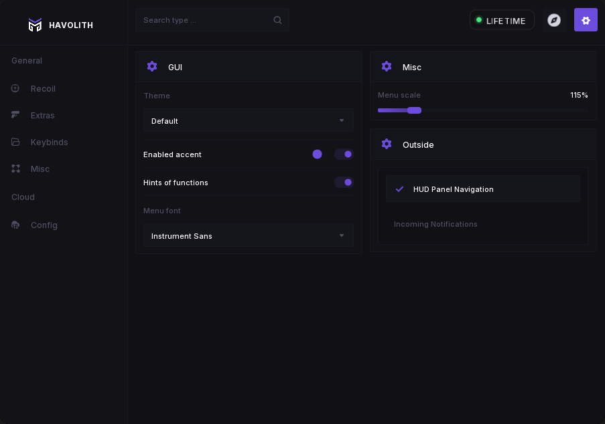
Task: Focus the Search type input field
Action: [x=212, y=20]
